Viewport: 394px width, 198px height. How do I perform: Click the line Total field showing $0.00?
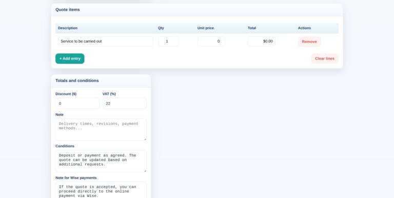(262, 41)
